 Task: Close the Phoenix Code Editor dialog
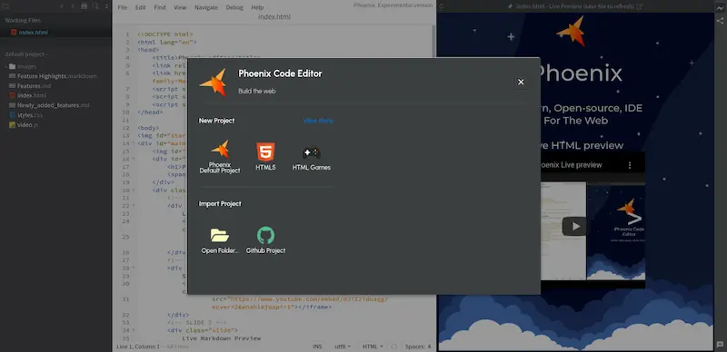521,82
